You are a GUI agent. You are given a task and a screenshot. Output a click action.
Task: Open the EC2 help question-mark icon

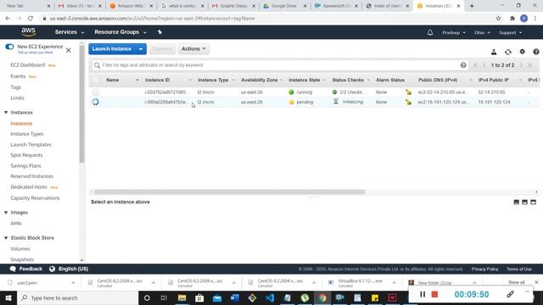coord(536,52)
